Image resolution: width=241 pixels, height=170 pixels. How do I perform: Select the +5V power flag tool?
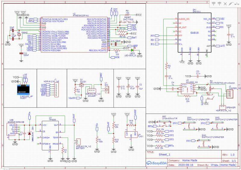pos(219,3)
